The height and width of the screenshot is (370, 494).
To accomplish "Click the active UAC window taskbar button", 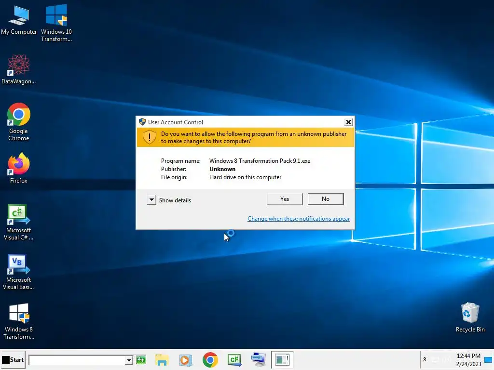I will [282, 359].
